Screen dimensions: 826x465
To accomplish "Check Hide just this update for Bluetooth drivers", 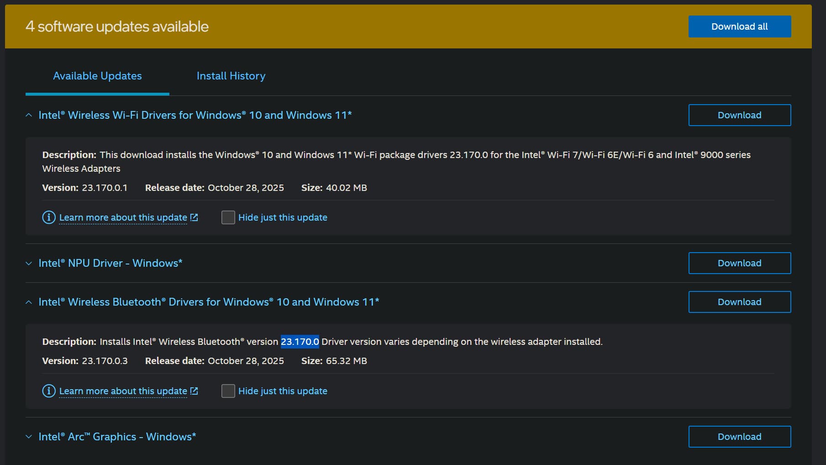I will [228, 391].
